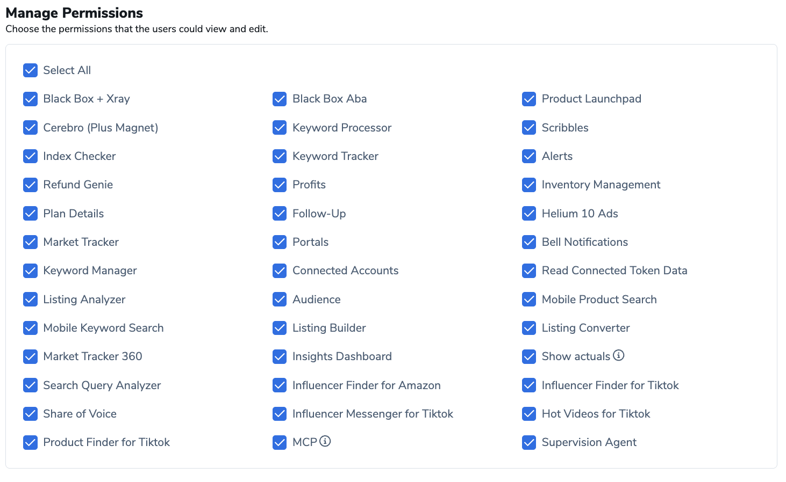786x482 pixels.
Task: Uncheck the Select All checkbox
Action: (x=31, y=70)
